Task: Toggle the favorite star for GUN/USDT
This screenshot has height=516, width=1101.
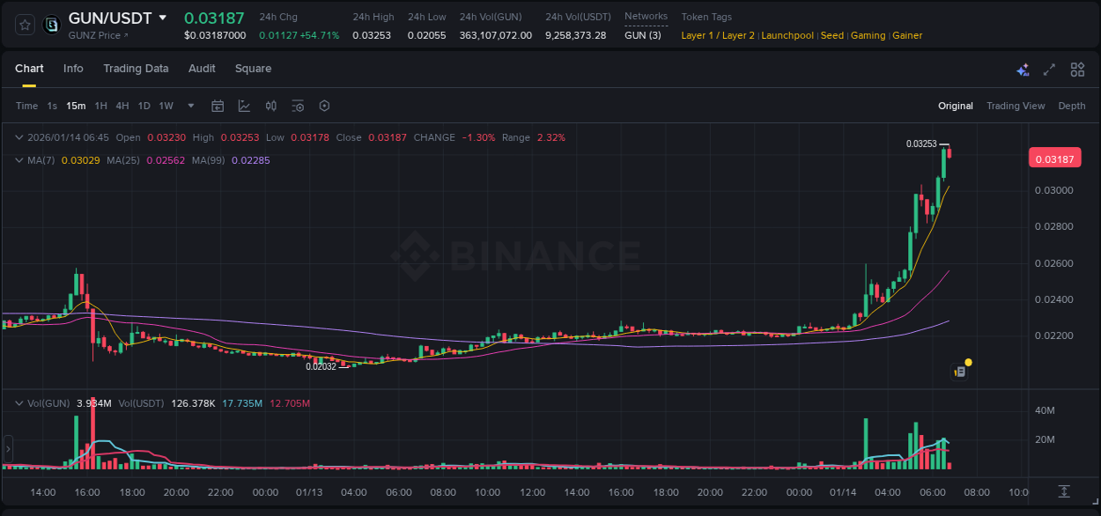Action: [24, 24]
